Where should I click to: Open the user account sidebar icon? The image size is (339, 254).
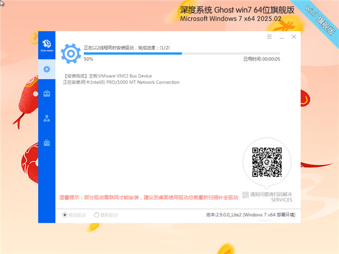pyautogui.click(x=47, y=118)
